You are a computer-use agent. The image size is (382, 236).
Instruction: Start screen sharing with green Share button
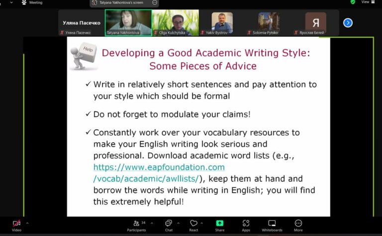[220, 226]
